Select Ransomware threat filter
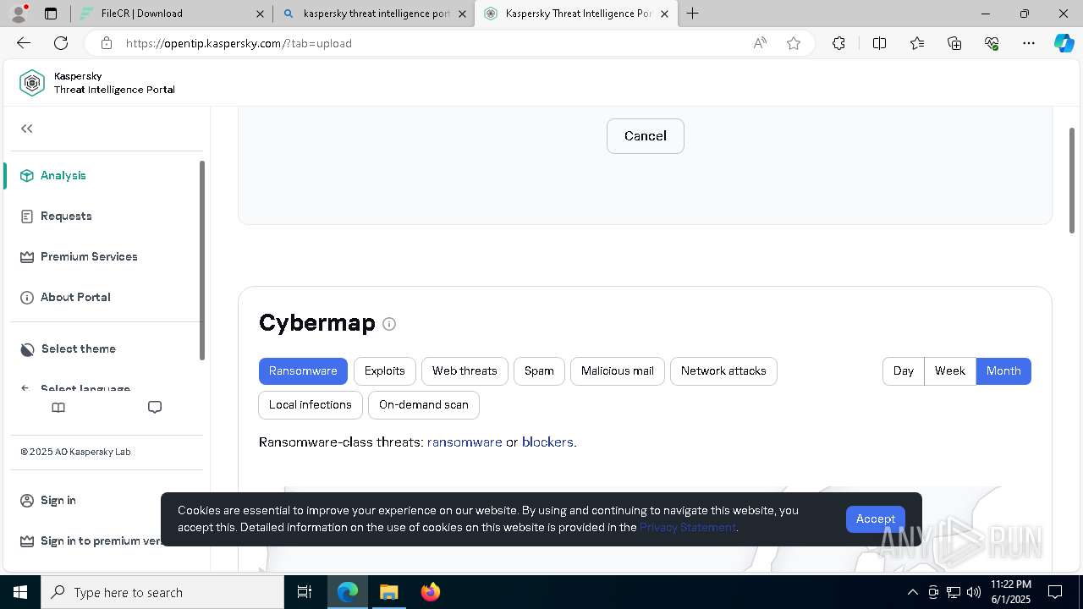 [303, 371]
